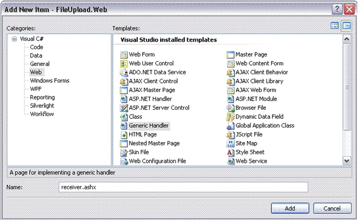
Task: Select the General category
Action: (x=39, y=64)
